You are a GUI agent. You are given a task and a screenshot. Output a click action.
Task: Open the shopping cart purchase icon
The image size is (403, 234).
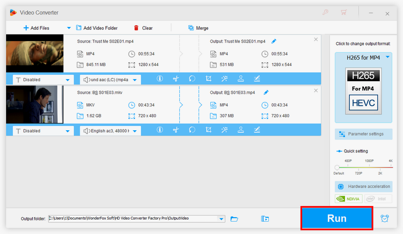pyautogui.click(x=344, y=12)
